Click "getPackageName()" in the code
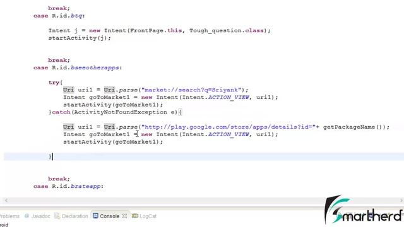 [353, 127]
